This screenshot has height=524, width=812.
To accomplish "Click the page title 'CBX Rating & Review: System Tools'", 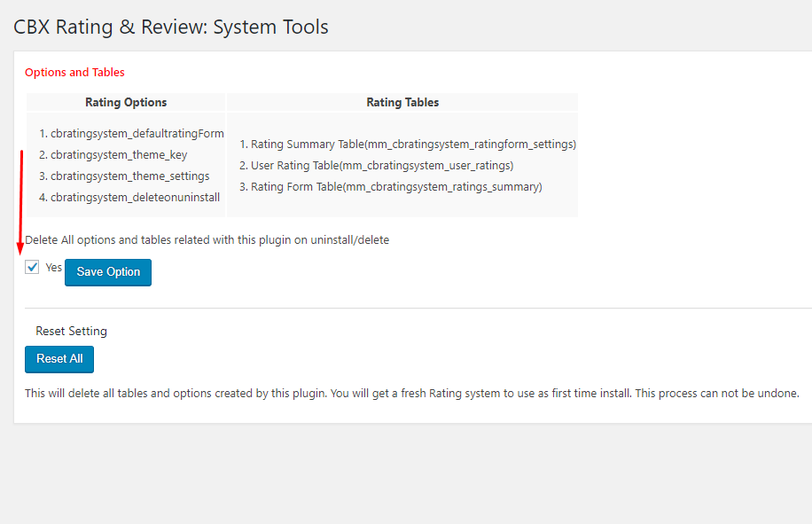I will click(x=171, y=27).
